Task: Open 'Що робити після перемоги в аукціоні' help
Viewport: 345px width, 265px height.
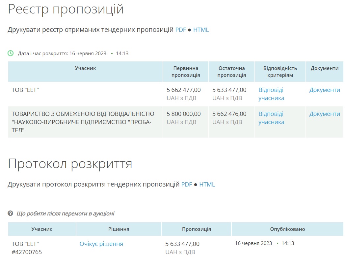Action: [x=66, y=214]
